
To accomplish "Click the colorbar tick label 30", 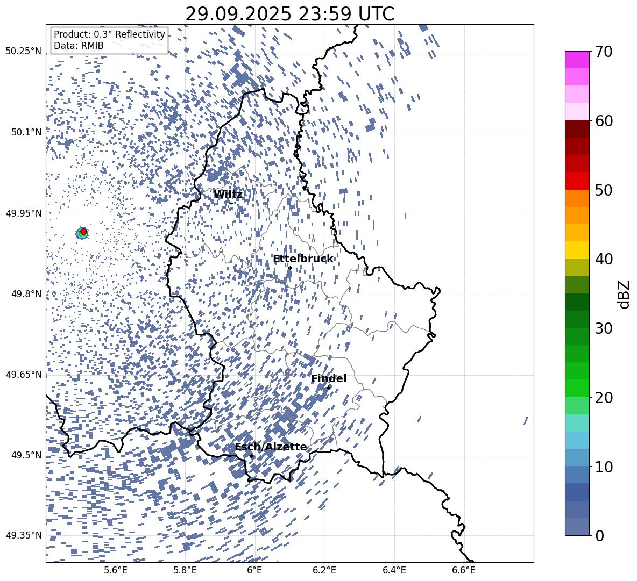I will coord(604,328).
